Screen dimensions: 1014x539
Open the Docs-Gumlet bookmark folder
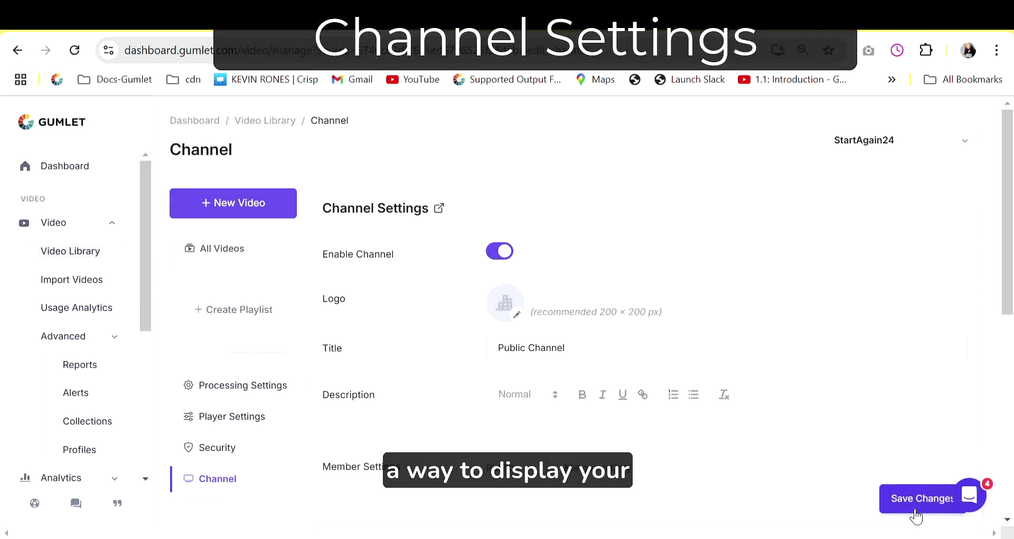115,79
